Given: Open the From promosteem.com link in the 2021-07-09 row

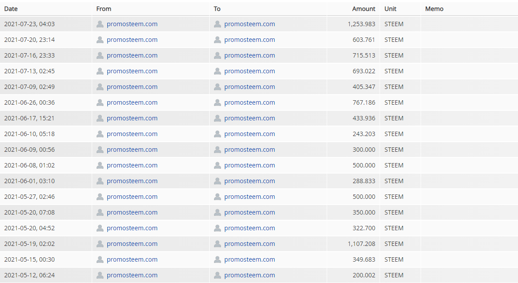Looking at the screenshot, I should (x=132, y=87).
